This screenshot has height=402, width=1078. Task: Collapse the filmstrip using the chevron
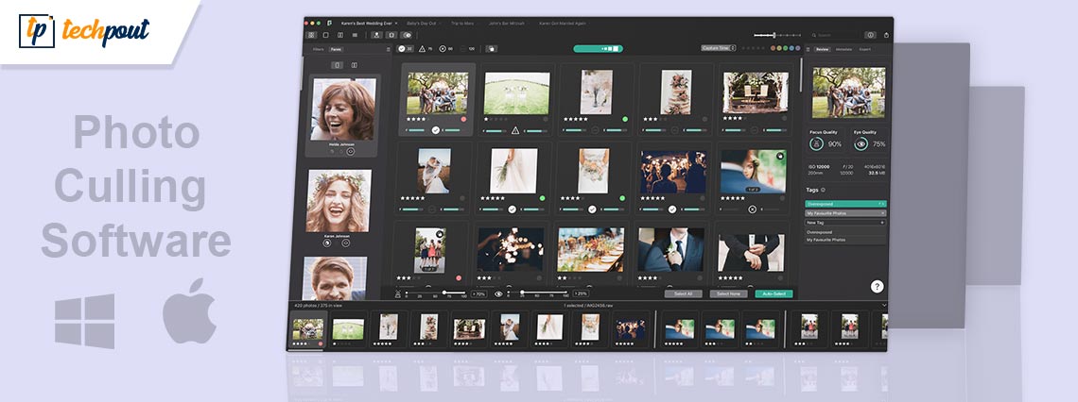coord(884,305)
